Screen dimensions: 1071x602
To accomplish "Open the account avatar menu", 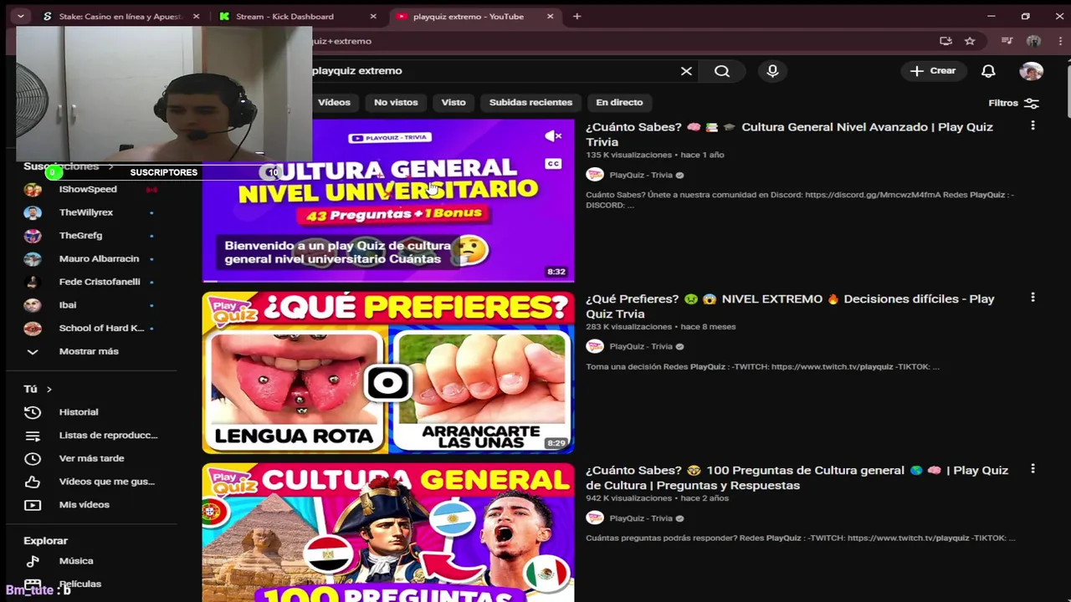I will (1031, 71).
